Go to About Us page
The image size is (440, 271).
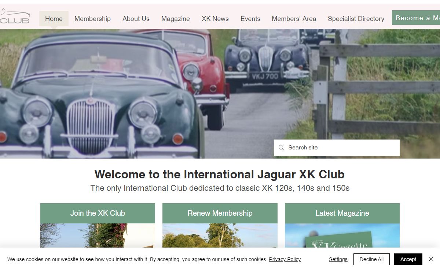(x=136, y=19)
